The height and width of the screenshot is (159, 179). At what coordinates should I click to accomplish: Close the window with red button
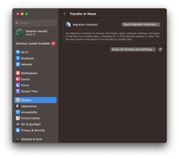18,14
